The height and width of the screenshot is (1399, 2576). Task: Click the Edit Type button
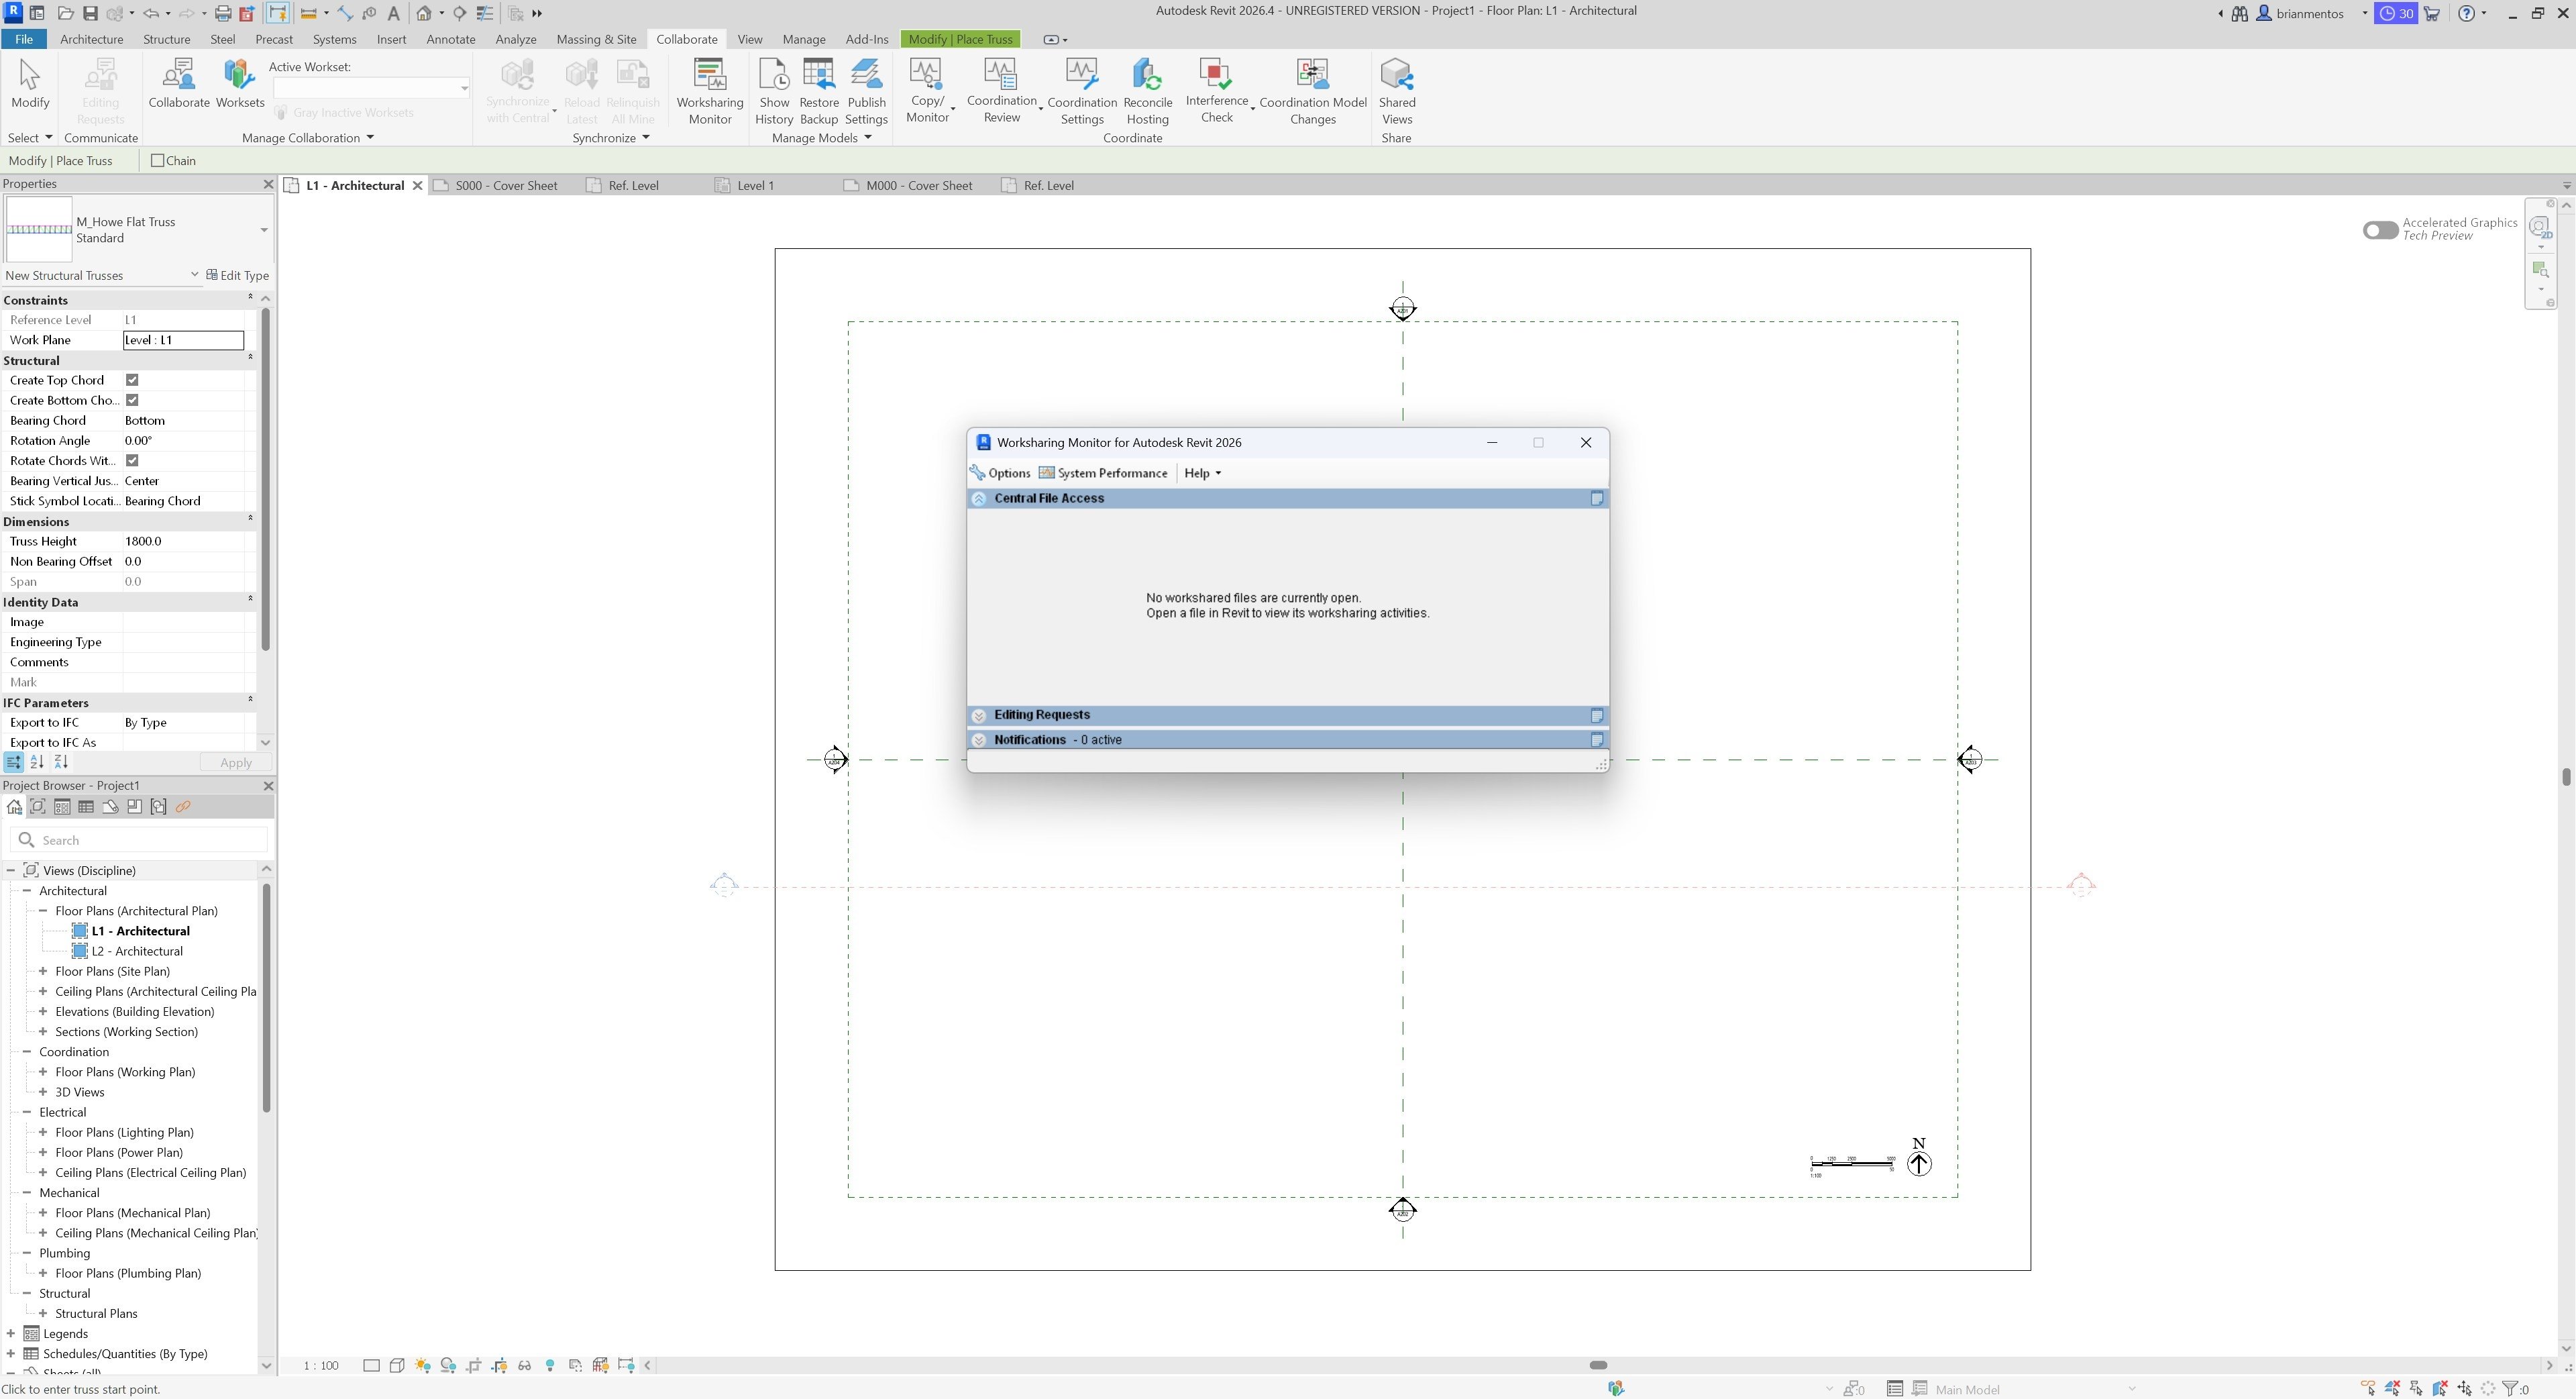click(238, 275)
